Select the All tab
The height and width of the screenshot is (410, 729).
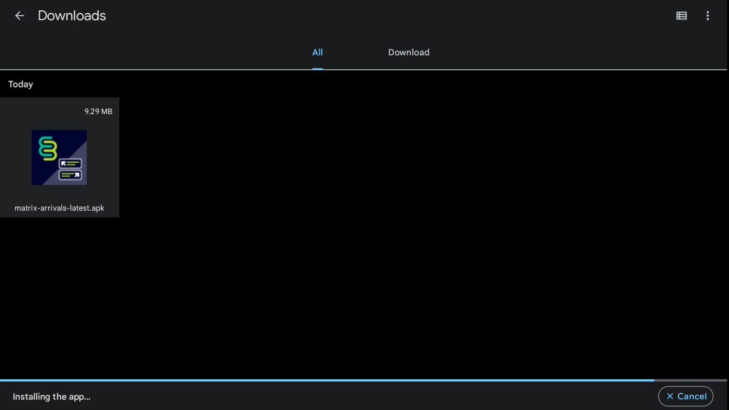point(317,52)
